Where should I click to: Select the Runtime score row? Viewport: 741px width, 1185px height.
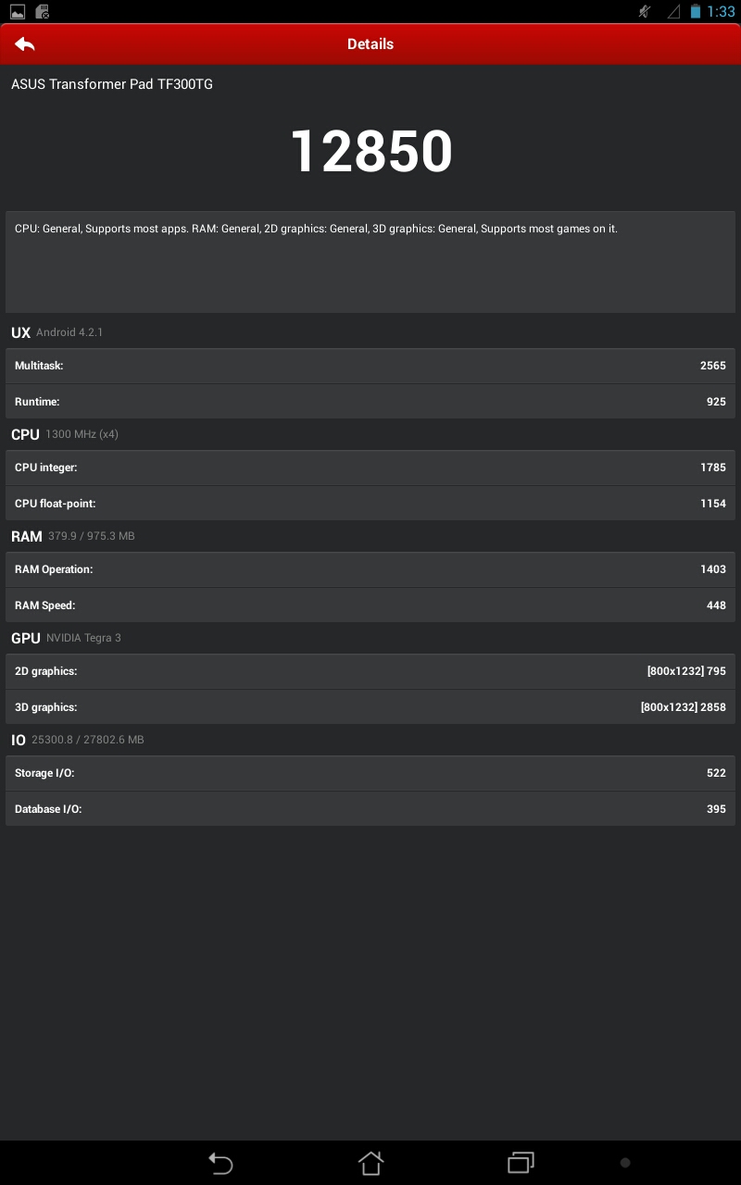pyautogui.click(x=370, y=402)
